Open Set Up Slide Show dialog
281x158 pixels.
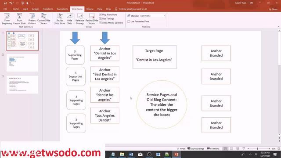[60, 18]
